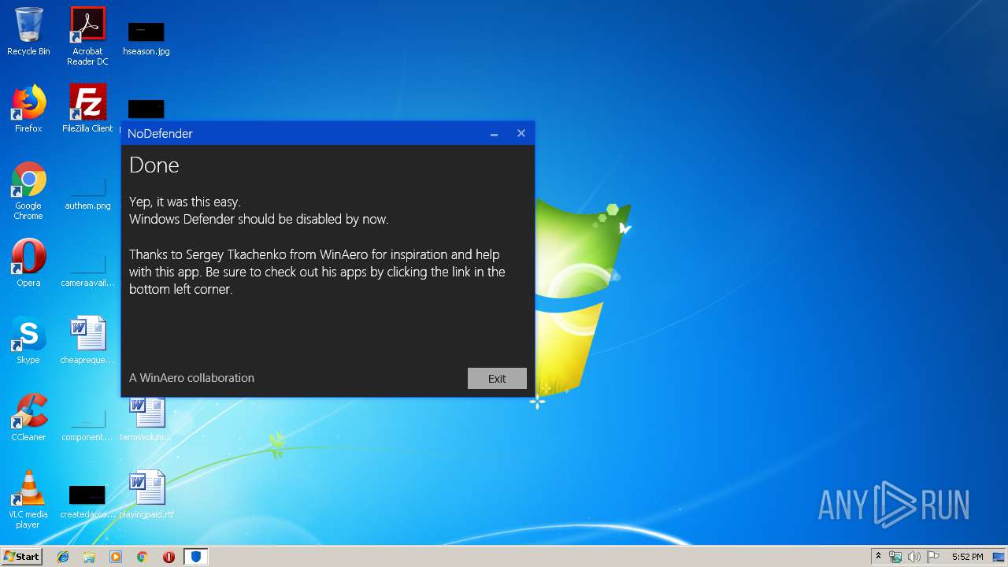
Task: Click the 5:52 PM system clock
Action: point(967,557)
